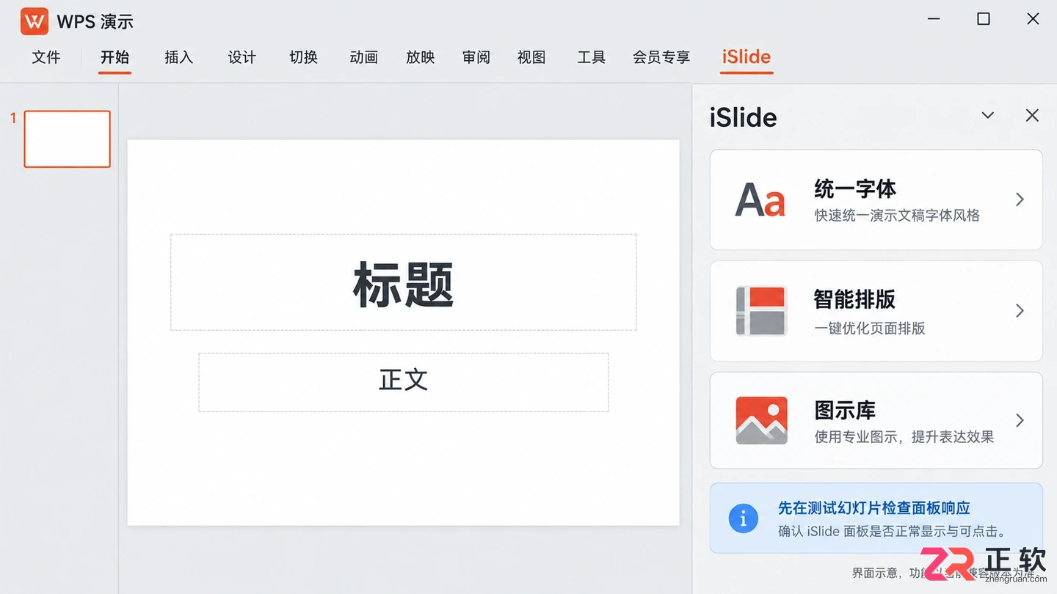Minimize the WPS 演示 window
Image resolution: width=1057 pixels, height=594 pixels.
click(x=934, y=20)
